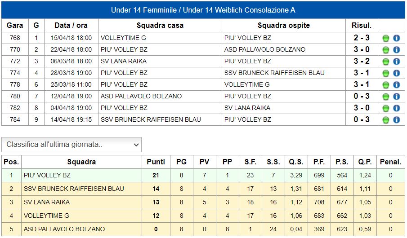
Task: Click the Data / ora column header
Action: tap(71, 26)
